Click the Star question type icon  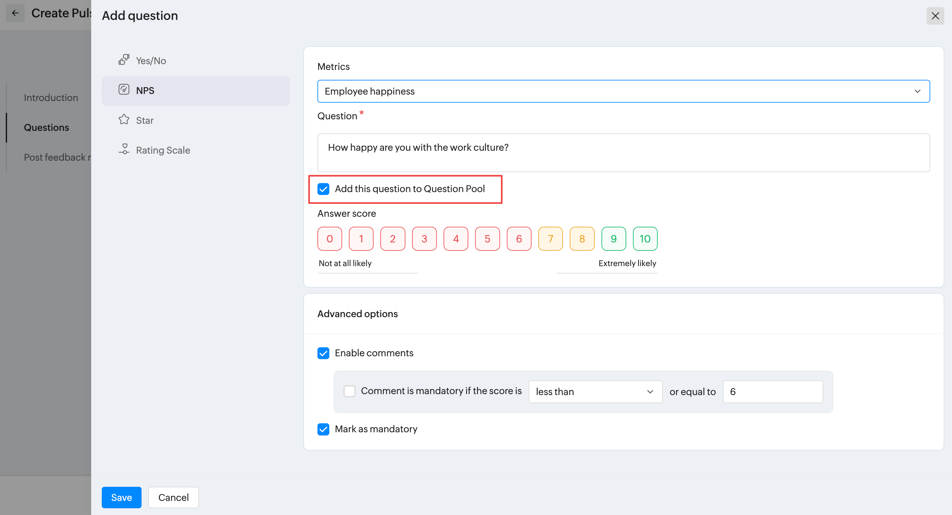[124, 120]
